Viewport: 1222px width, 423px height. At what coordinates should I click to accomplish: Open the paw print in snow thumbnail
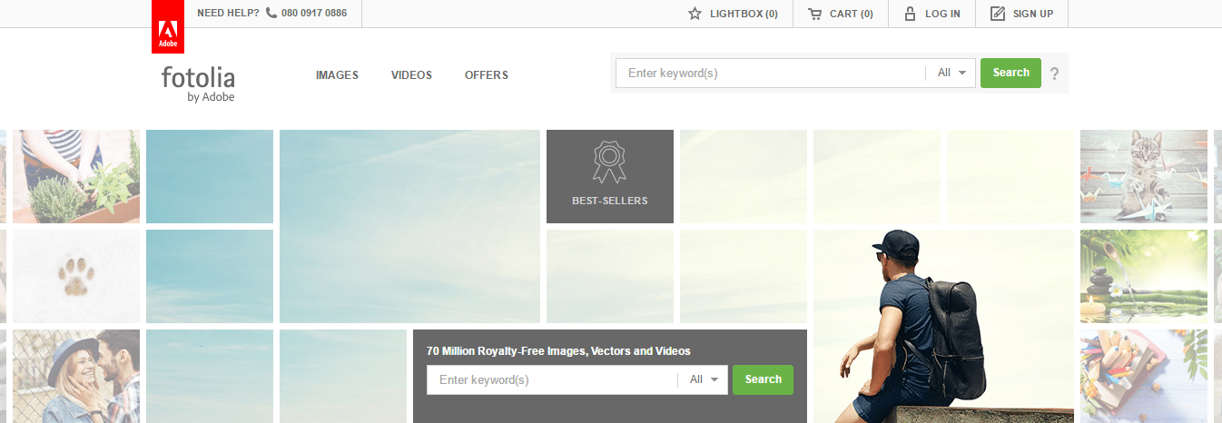point(76,276)
